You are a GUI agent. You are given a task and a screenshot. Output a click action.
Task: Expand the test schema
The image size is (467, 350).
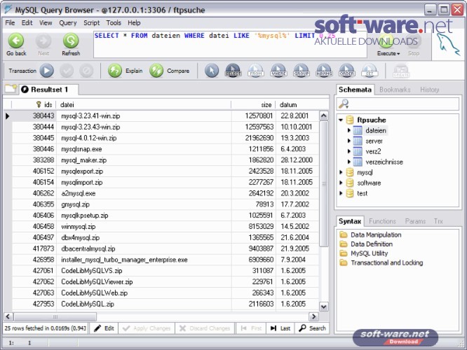[341, 193]
